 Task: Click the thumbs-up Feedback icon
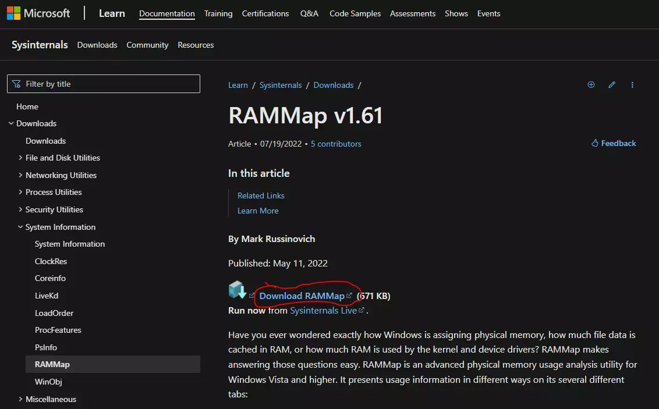tap(595, 143)
